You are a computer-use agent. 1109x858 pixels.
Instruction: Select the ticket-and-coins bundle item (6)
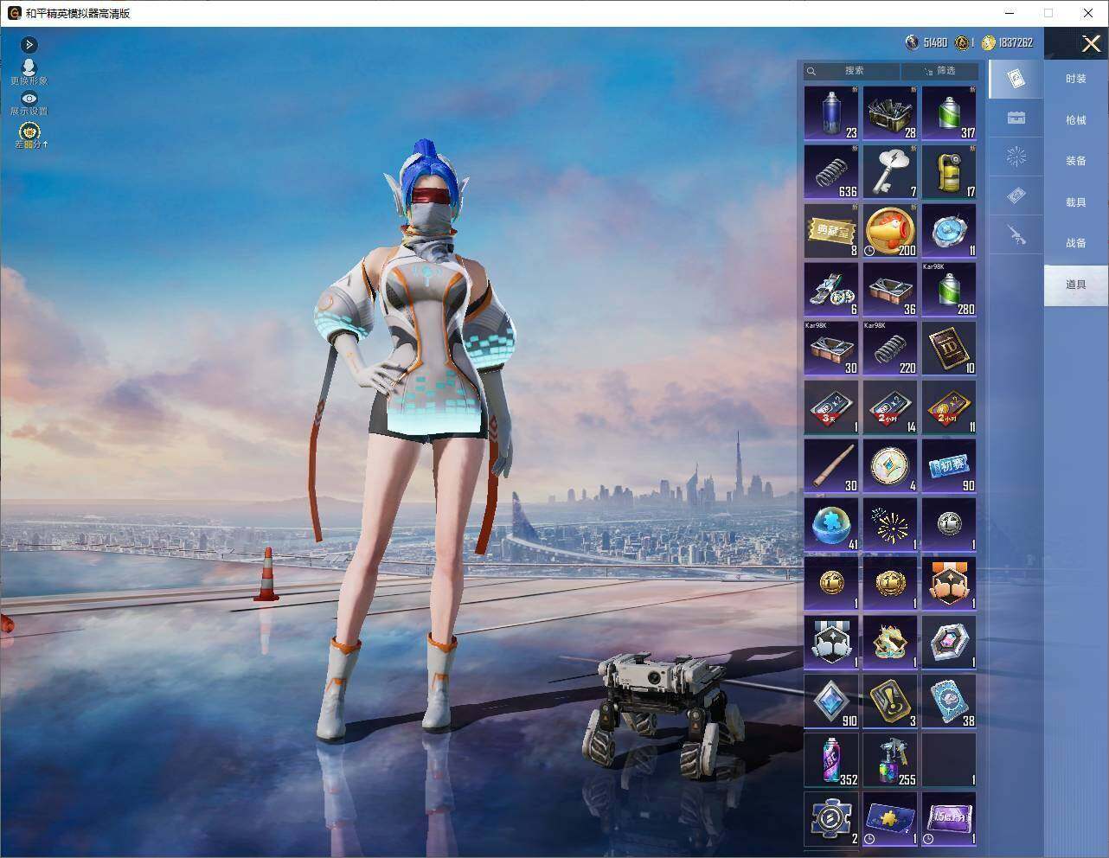tap(831, 289)
